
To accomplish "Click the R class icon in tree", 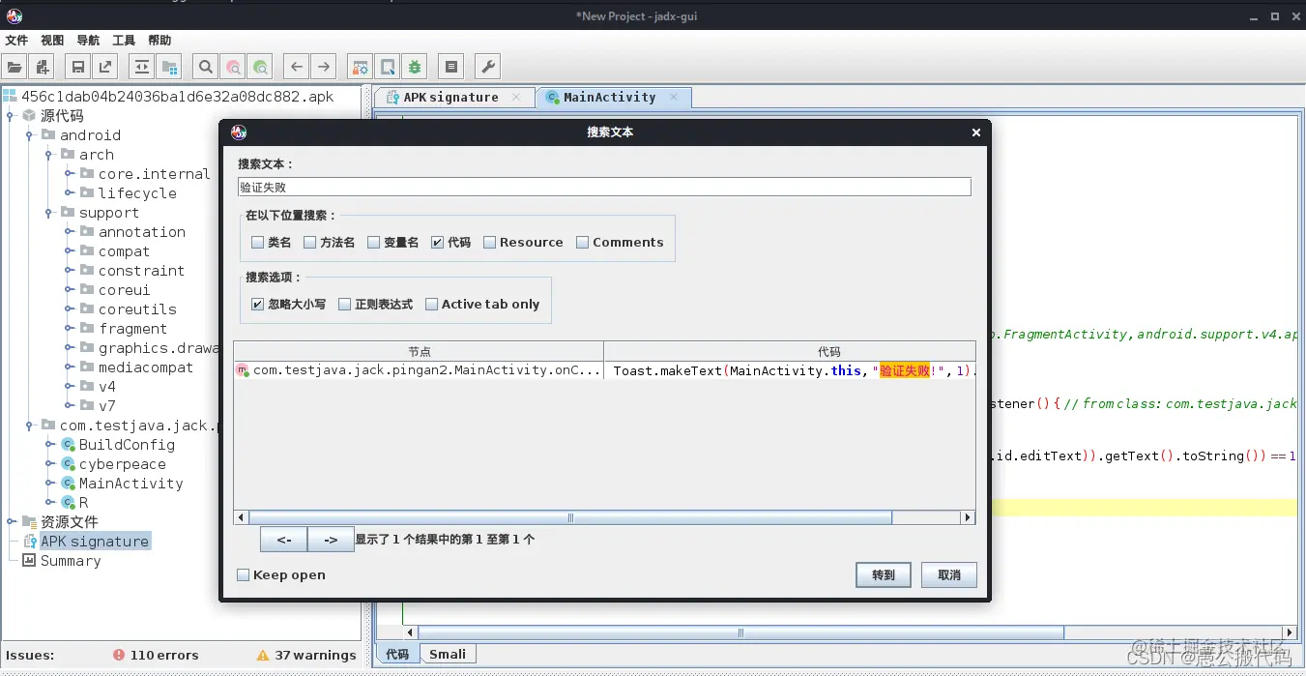I will pyautogui.click(x=69, y=503).
